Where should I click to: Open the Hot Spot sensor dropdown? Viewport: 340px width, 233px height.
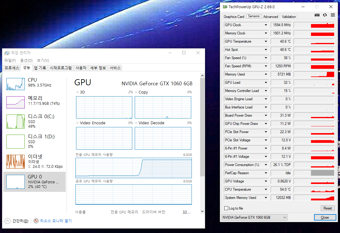(x=266, y=50)
